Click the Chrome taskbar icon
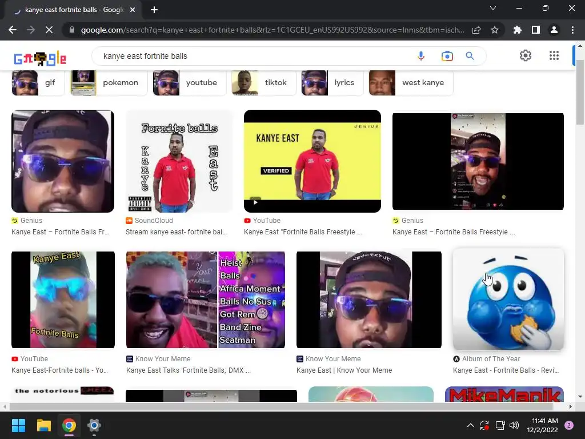Viewport: 585px width, 439px height. click(69, 425)
